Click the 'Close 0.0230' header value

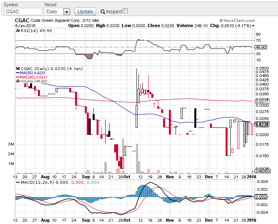tap(161, 26)
